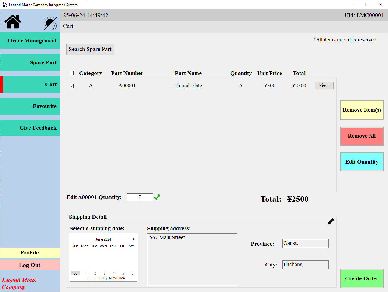Uncheck the A00001 Tinned Plate row checkbox
This screenshot has width=388, height=292.
[x=72, y=86]
